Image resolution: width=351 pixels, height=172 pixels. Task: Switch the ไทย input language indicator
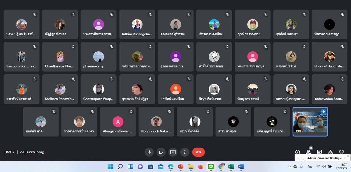(310, 167)
